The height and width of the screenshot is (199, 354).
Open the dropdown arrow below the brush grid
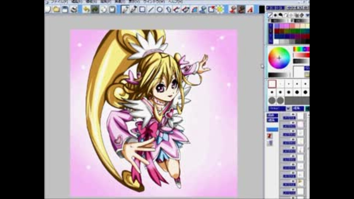pyautogui.click(x=288, y=108)
